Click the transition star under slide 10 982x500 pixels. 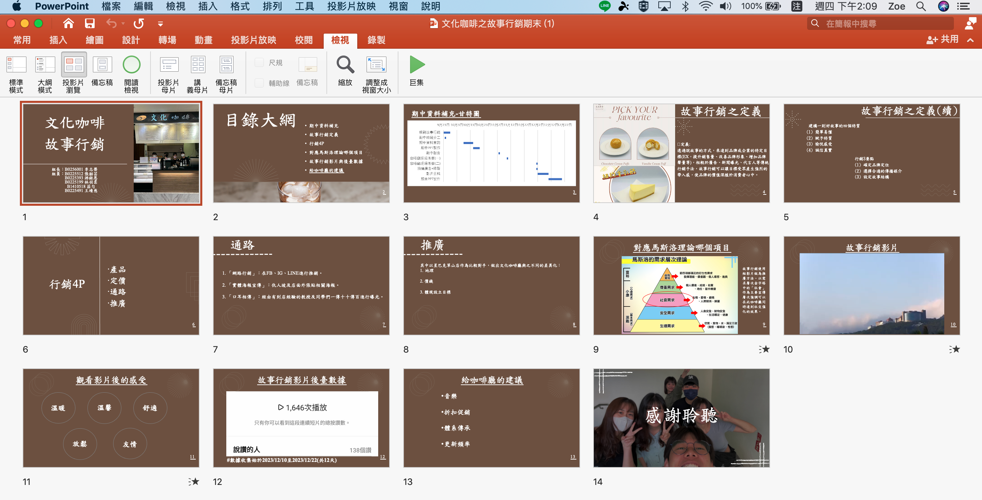click(x=954, y=349)
